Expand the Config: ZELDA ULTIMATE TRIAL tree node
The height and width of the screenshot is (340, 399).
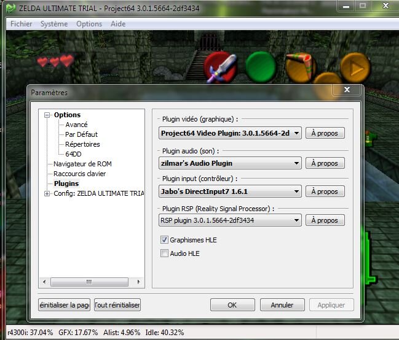(47, 193)
